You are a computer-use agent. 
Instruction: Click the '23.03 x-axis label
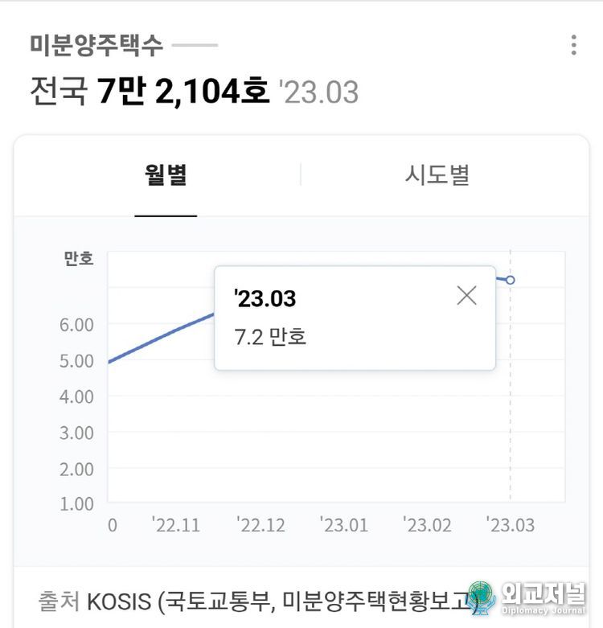(511, 525)
